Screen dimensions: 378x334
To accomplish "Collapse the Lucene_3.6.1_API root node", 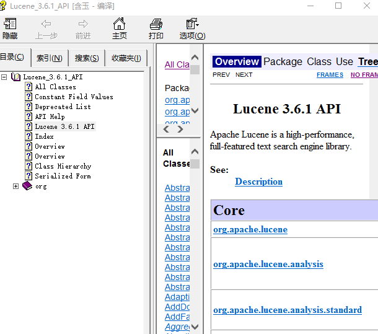I will (x=4, y=77).
